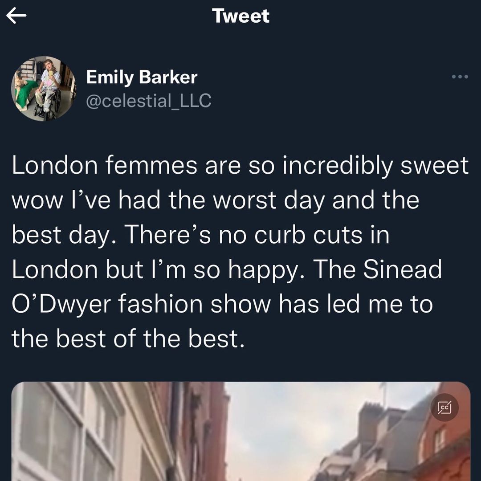The image size is (481, 481).
Task: Open the three-dot more options menu
Action: (460, 77)
